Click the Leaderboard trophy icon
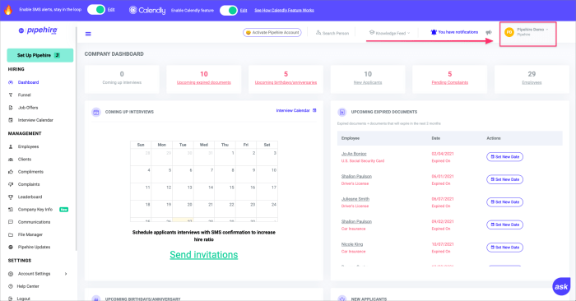Viewport: 576px width, 301px height. [x=11, y=197]
